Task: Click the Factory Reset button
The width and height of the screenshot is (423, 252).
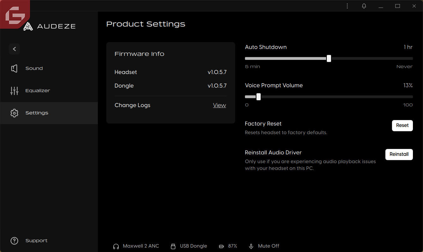Action: (x=402, y=125)
